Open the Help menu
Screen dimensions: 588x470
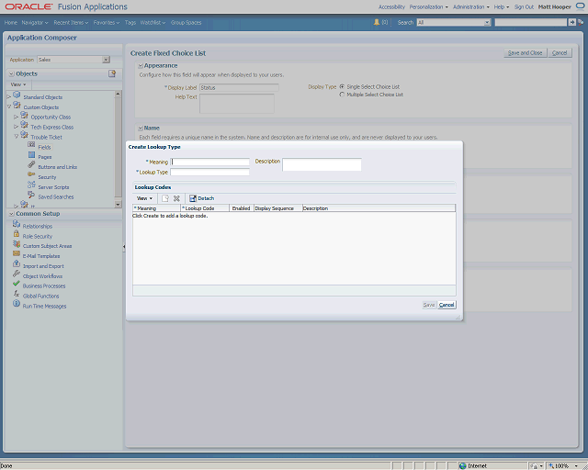pos(502,6)
